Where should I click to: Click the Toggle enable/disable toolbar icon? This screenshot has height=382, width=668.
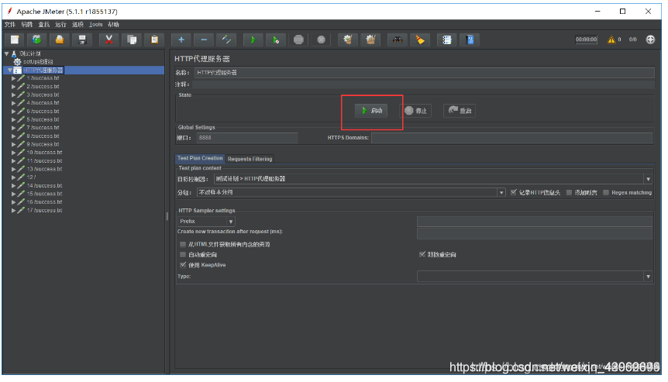226,40
